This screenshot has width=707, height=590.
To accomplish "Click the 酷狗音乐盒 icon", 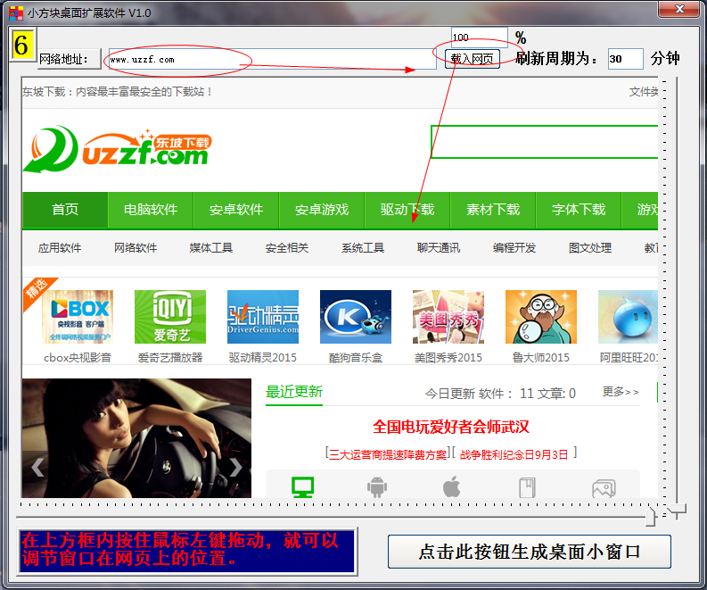I will tap(356, 317).
